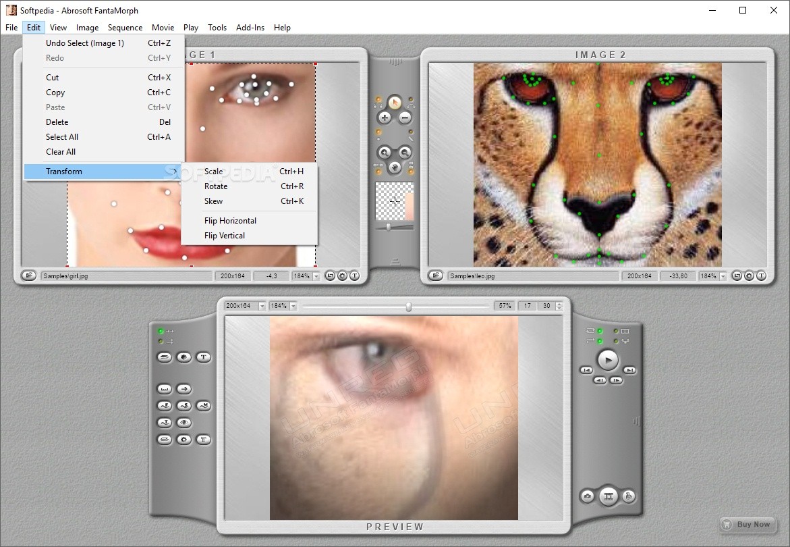Click the ruler bracket button in left panel
The image size is (790, 547).
165,389
